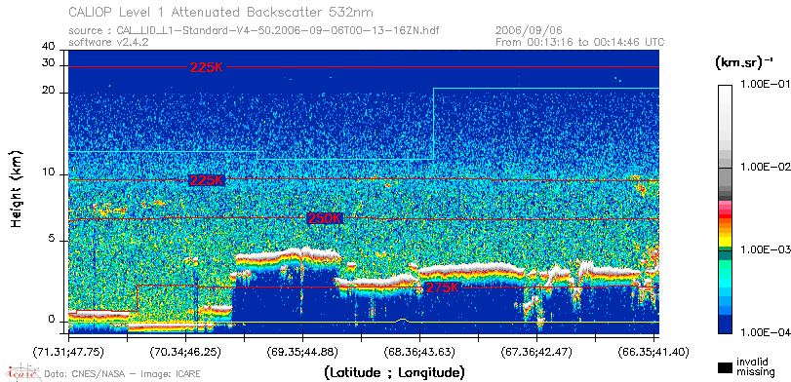Click the UTC time range text

(580, 42)
